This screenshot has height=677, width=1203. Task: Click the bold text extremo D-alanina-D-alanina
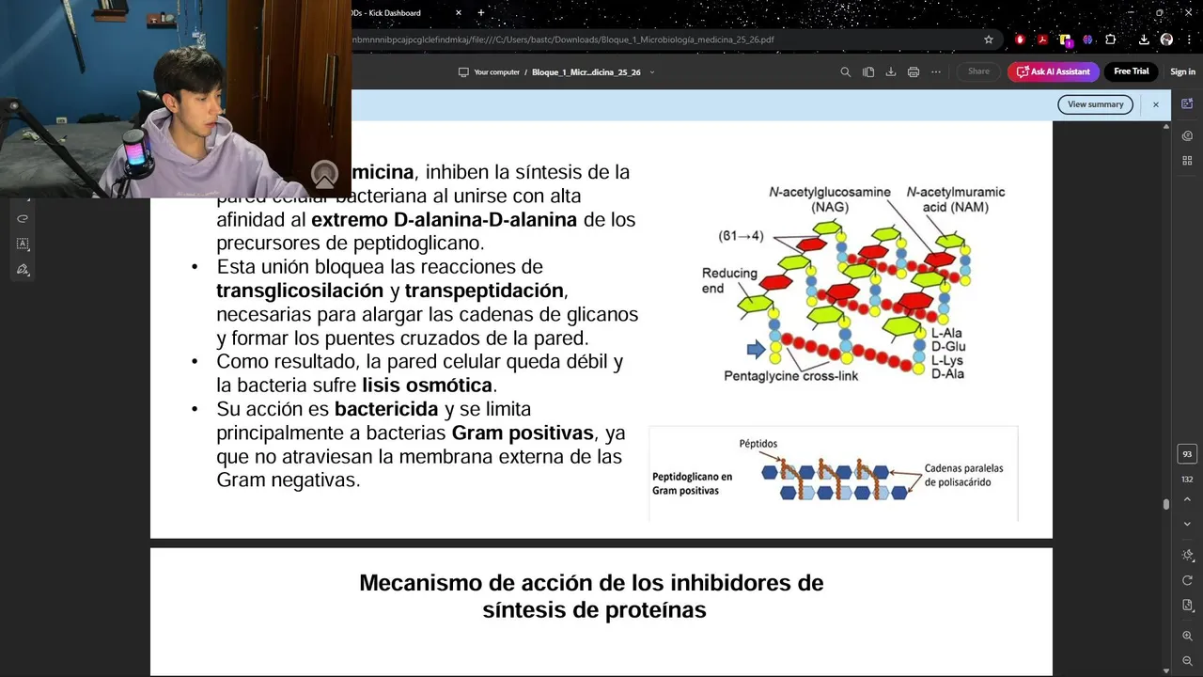tap(445, 220)
